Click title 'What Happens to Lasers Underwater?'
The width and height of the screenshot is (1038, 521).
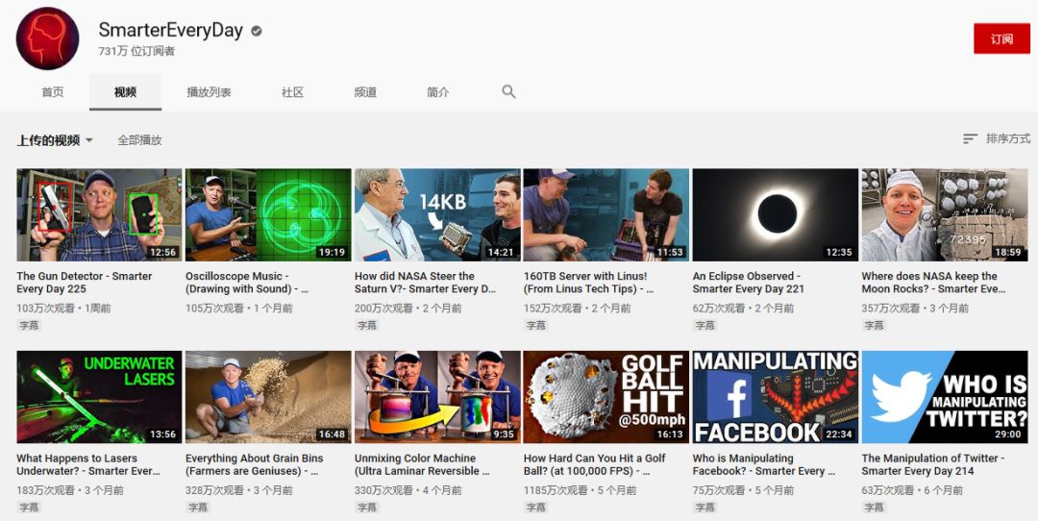[x=88, y=464]
